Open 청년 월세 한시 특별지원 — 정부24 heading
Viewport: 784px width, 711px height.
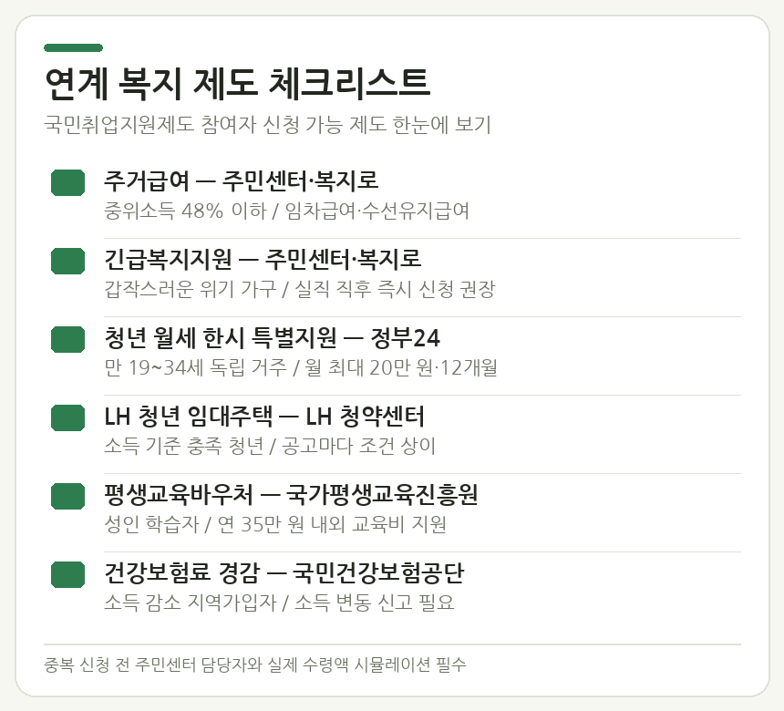pos(272,337)
